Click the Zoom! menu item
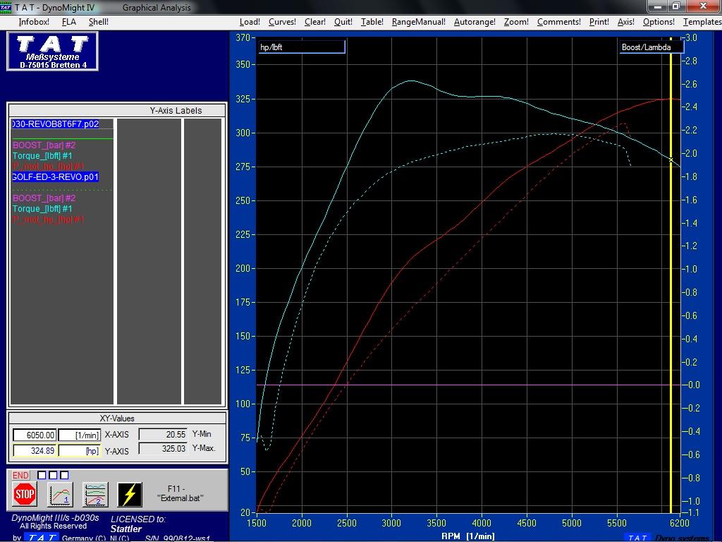Image resolution: width=722 pixels, height=542 pixels. click(516, 22)
